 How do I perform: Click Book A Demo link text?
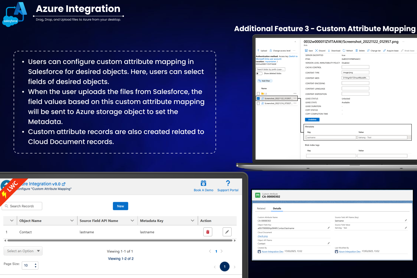tap(203, 190)
